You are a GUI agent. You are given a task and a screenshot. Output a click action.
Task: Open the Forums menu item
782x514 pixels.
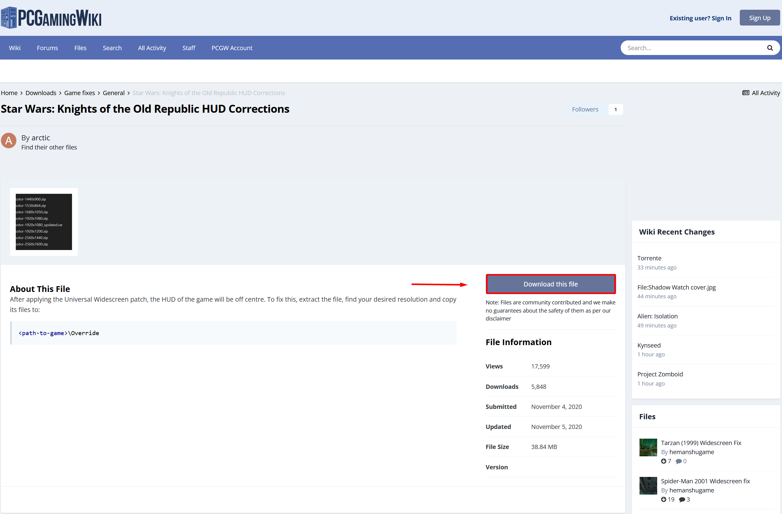pos(47,48)
